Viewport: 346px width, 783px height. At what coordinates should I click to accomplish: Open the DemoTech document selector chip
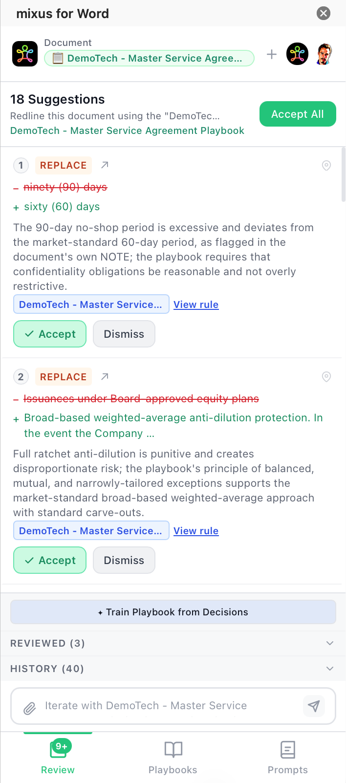[149, 58]
